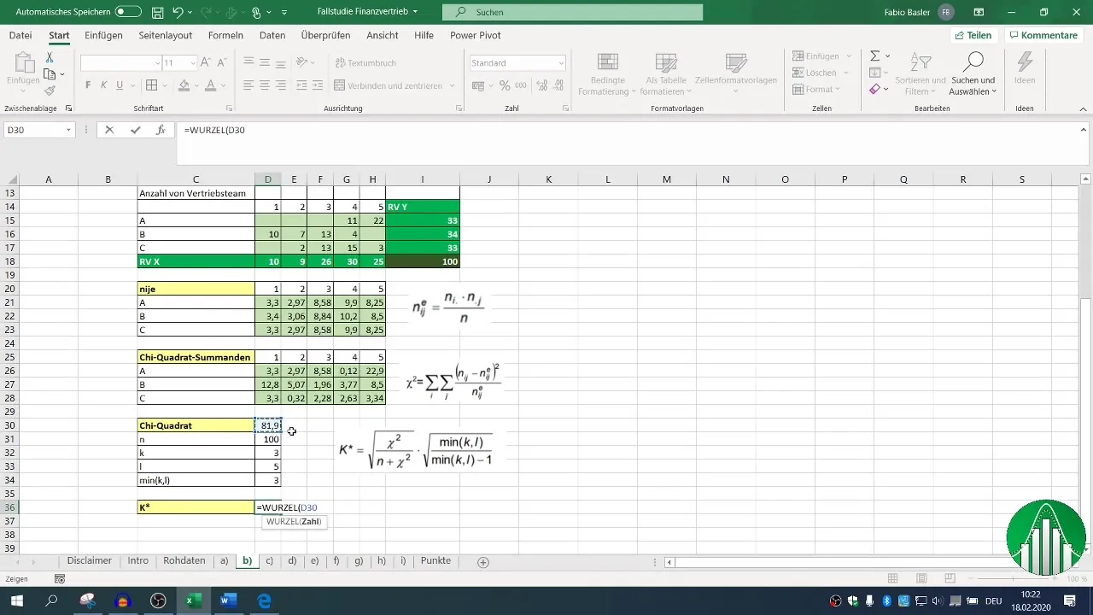Toggle italic K formatting
Image resolution: width=1093 pixels, height=615 pixels.
[x=103, y=85]
